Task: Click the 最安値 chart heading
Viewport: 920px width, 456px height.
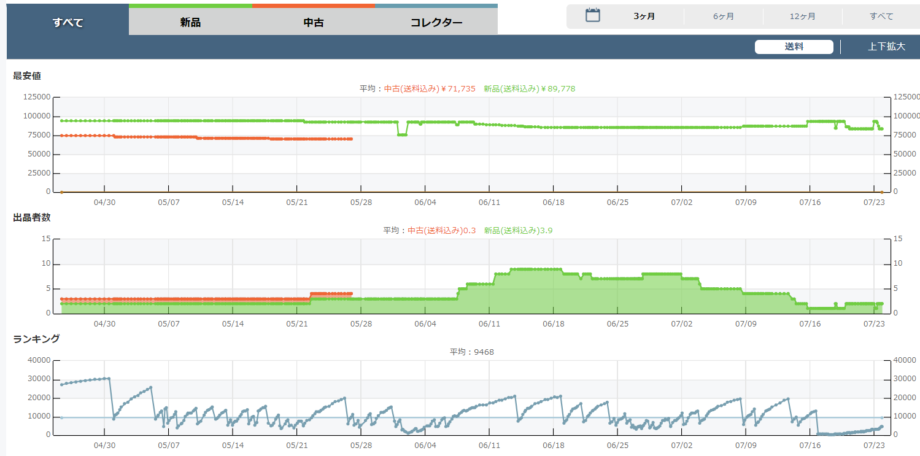Action: (27, 76)
